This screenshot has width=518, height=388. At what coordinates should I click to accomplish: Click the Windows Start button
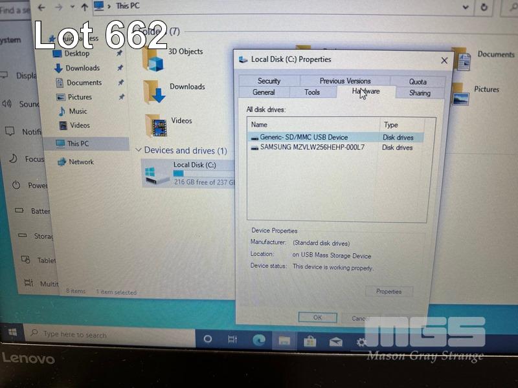coord(12,334)
